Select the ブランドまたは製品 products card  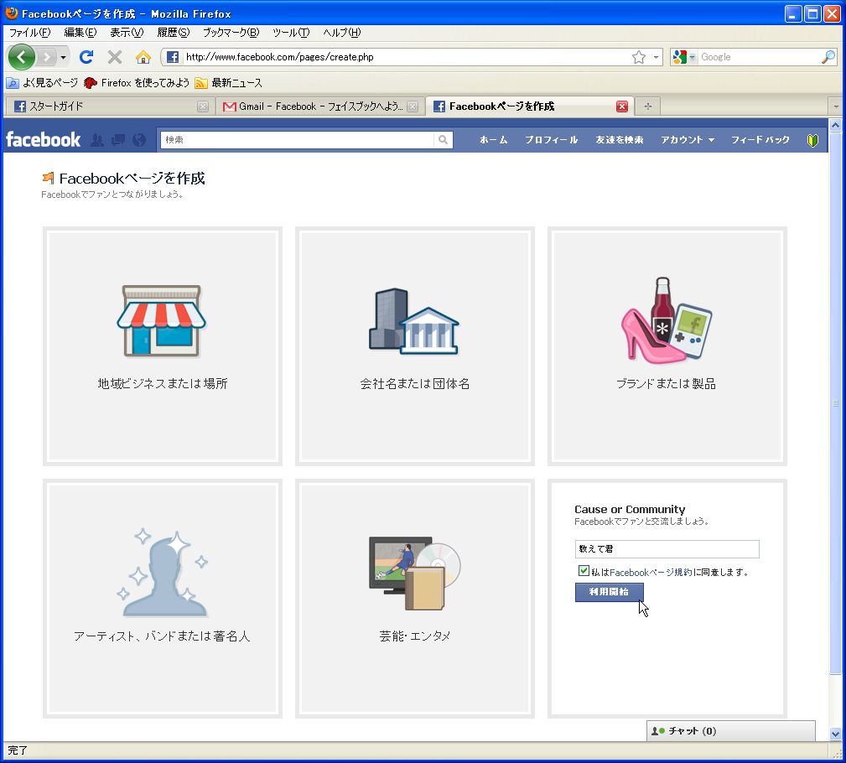tap(667, 346)
